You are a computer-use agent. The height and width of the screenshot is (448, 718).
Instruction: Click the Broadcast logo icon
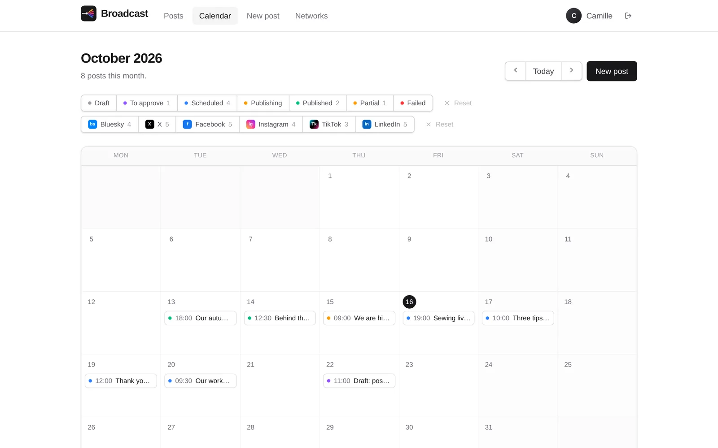[88, 13]
